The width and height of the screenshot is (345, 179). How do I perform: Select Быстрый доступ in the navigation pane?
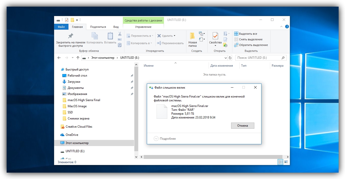(x=77, y=69)
